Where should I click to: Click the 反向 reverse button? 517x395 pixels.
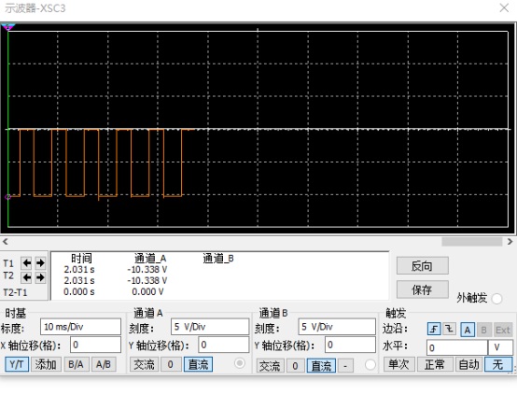click(x=423, y=265)
